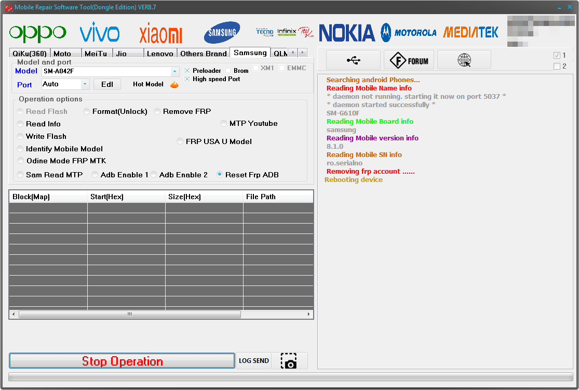Click the screenshot camera icon

pyautogui.click(x=289, y=361)
